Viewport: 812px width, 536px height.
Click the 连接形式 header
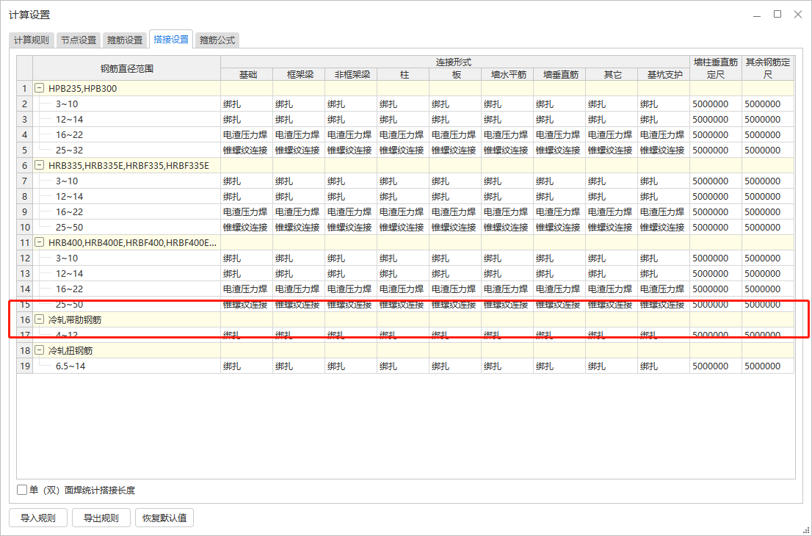(x=455, y=62)
